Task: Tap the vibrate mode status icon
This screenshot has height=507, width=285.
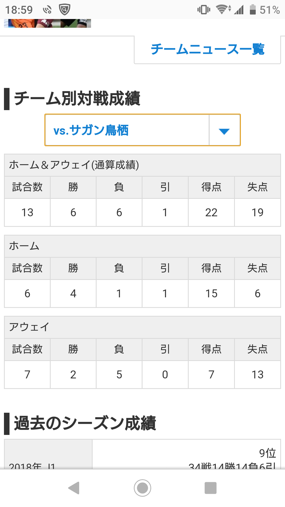Action: point(203,10)
